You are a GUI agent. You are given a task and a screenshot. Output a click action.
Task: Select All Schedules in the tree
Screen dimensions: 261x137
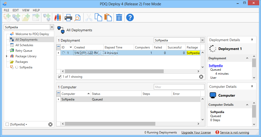(x=24, y=45)
